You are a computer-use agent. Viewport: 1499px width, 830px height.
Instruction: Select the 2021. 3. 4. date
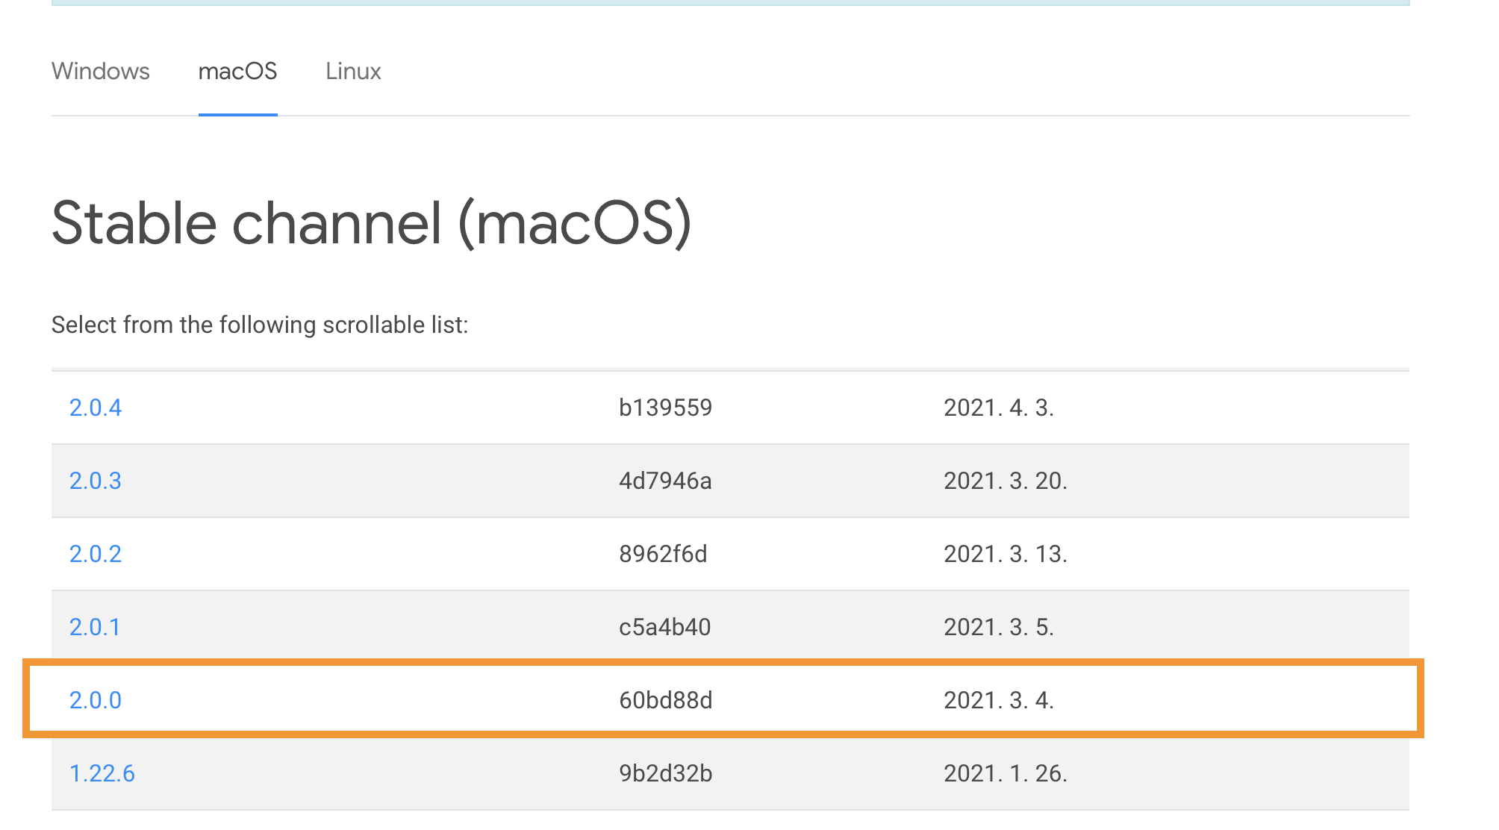click(x=999, y=700)
